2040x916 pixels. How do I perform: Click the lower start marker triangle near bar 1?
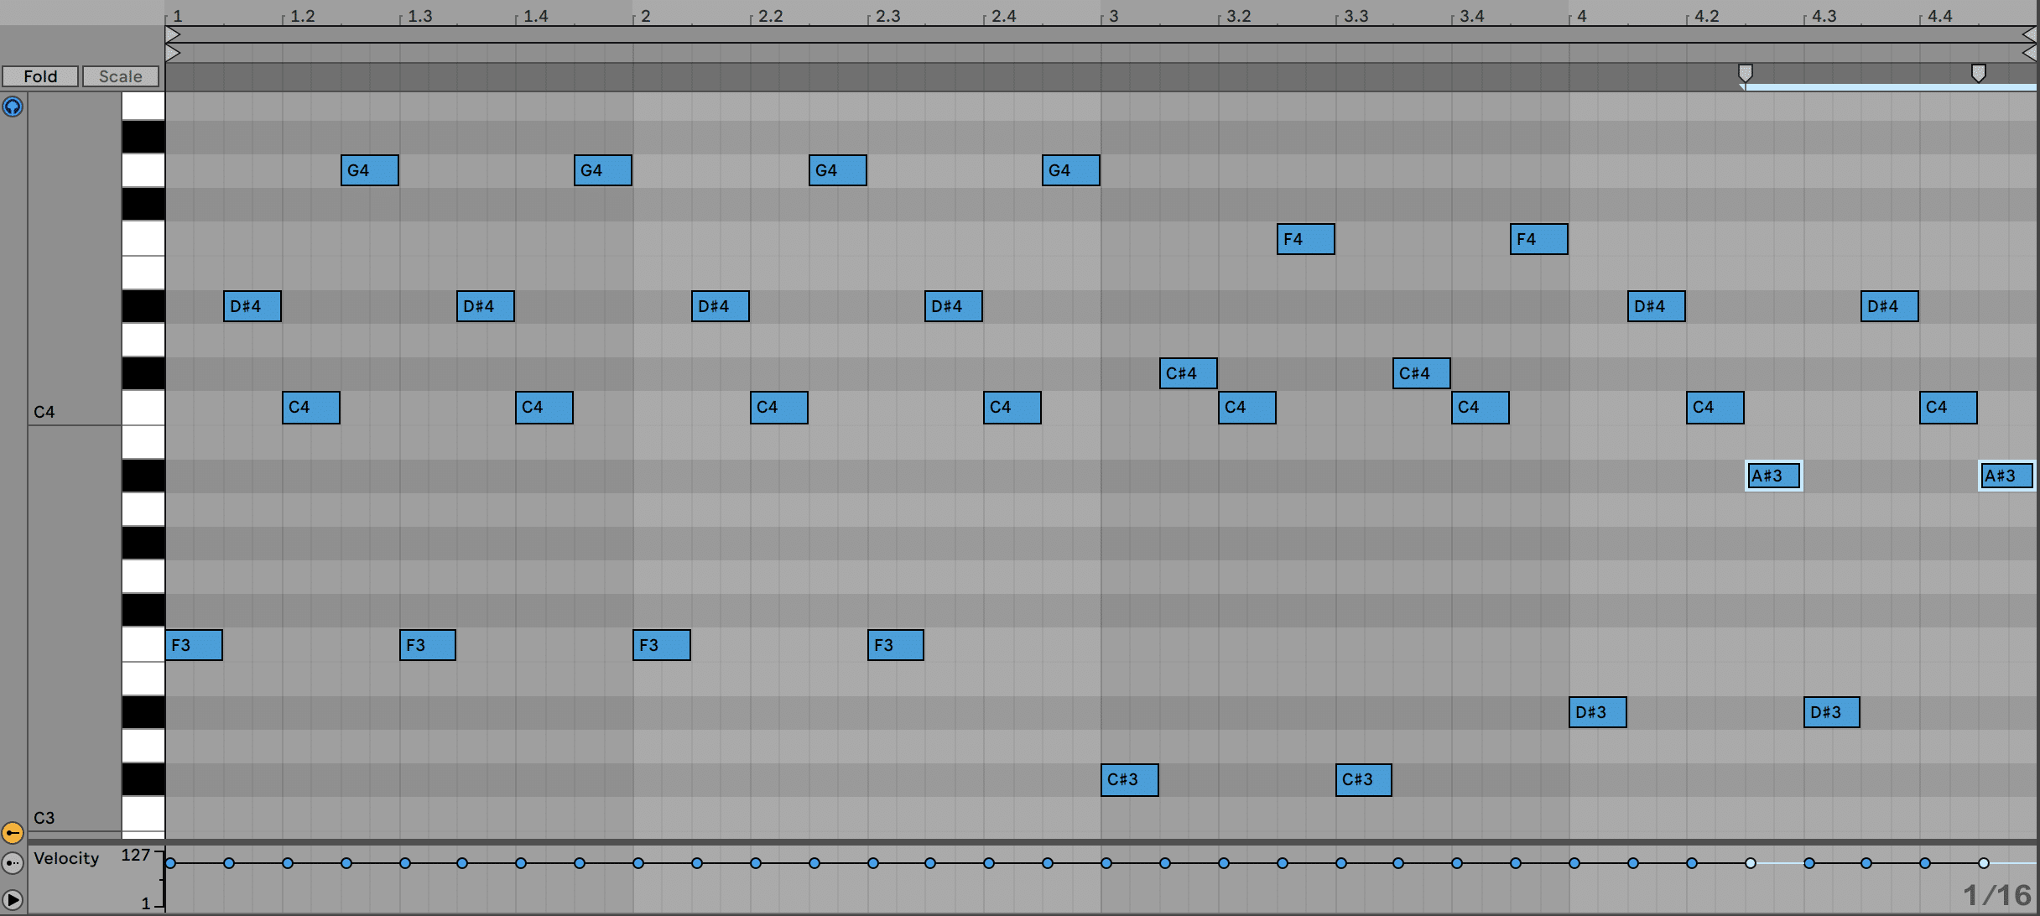(173, 53)
